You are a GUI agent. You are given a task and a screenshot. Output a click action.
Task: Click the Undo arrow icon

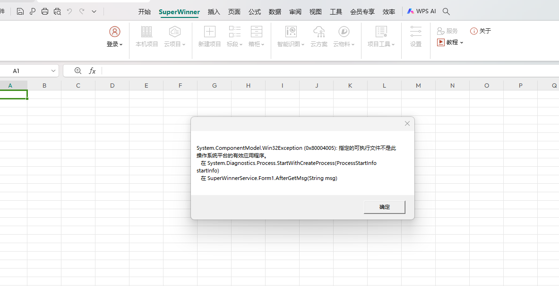pos(69,11)
